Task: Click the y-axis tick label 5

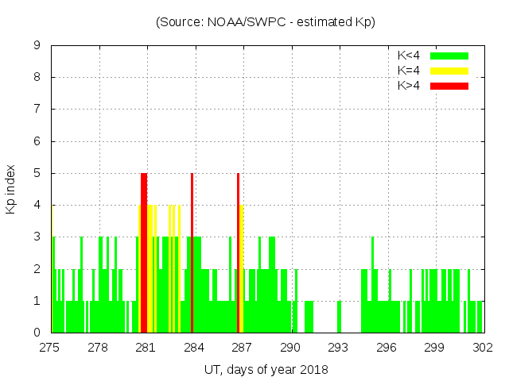Action: [37, 173]
